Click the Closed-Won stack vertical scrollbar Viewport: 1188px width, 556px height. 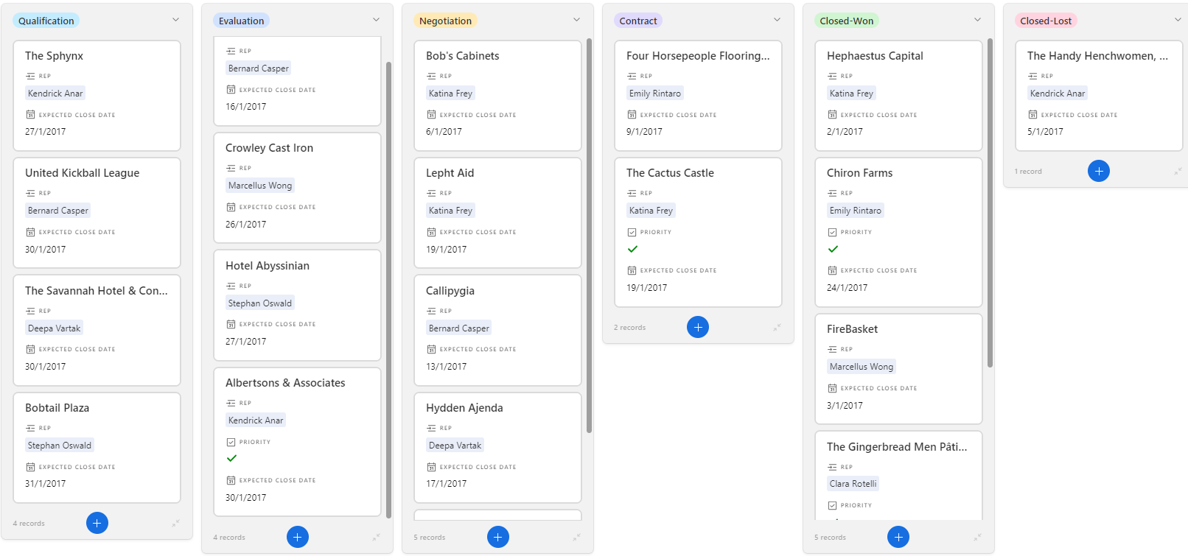990,203
